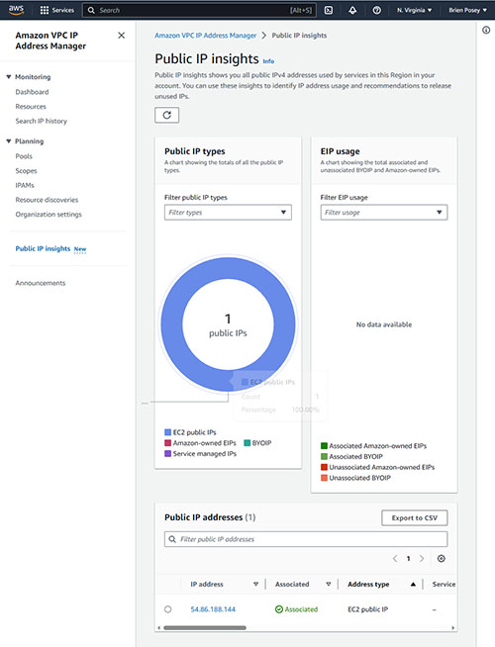The width and height of the screenshot is (495, 647).
Task: Open the Filter usage dropdown
Action: point(384,213)
